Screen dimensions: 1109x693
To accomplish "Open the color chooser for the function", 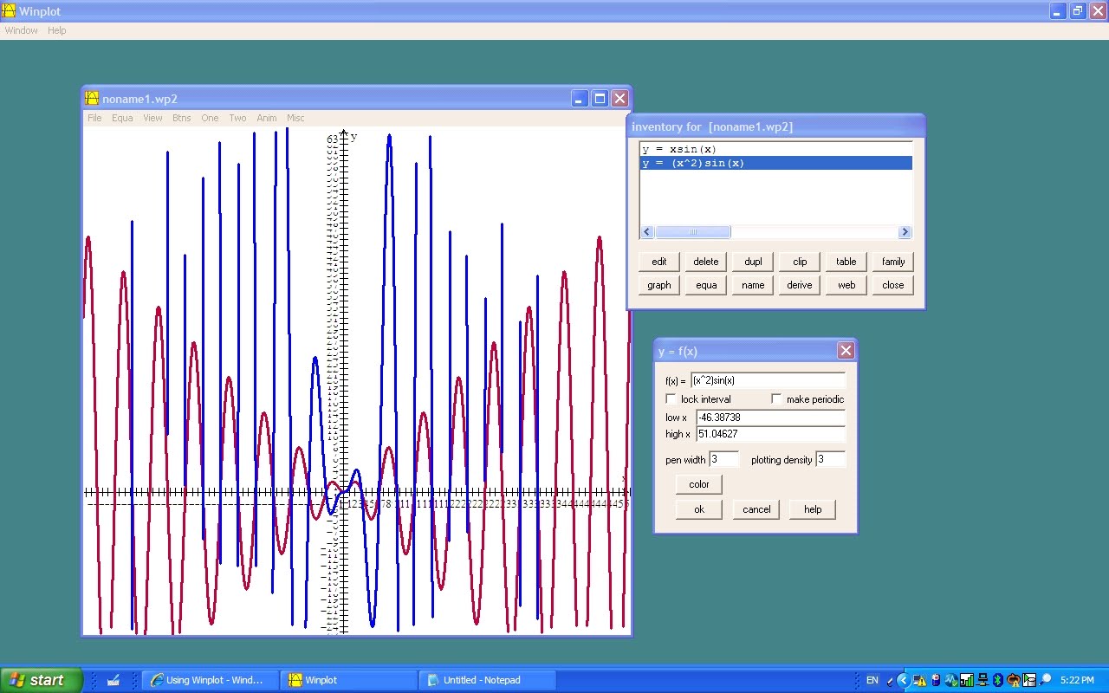I will pos(698,484).
